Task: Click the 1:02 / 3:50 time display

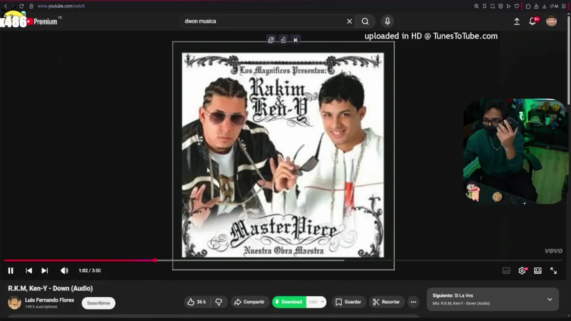Action: coord(90,271)
